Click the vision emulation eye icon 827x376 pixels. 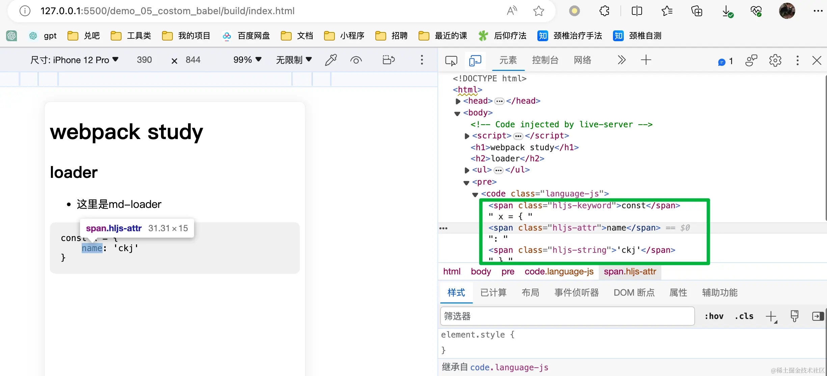pyautogui.click(x=356, y=60)
